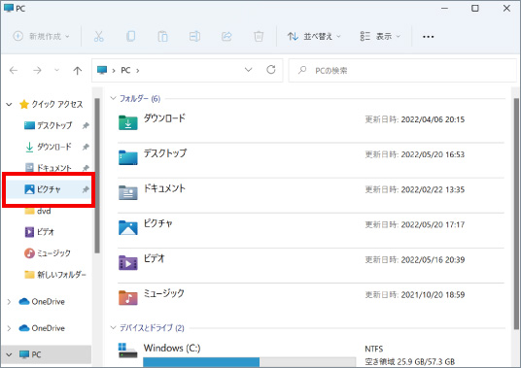Unpin デスクトップ via its pin icon
The width and height of the screenshot is (521, 368).
point(86,125)
